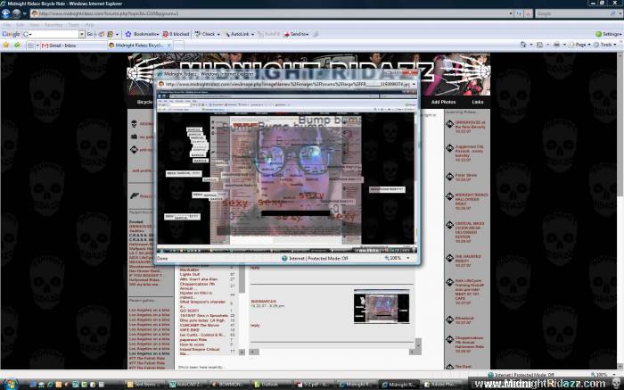Open Google Toolbar Settings
The width and height of the screenshot is (624, 390).
click(608, 34)
